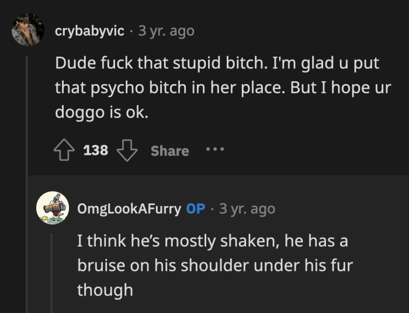Open the three-dot more options menu
Viewport: 409px width, 313px height.
point(214,149)
